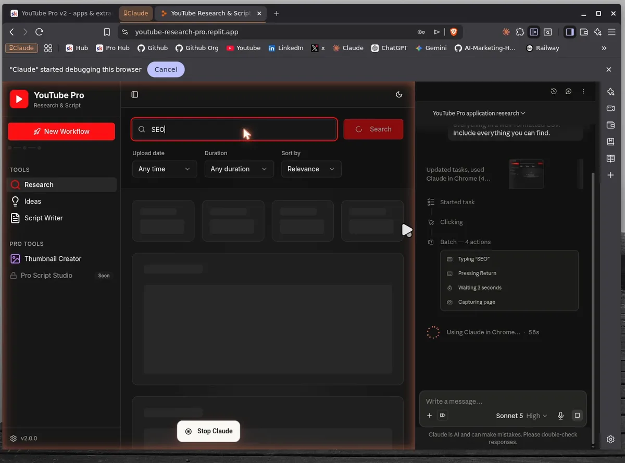Click bookmark this page icon

[107, 32]
